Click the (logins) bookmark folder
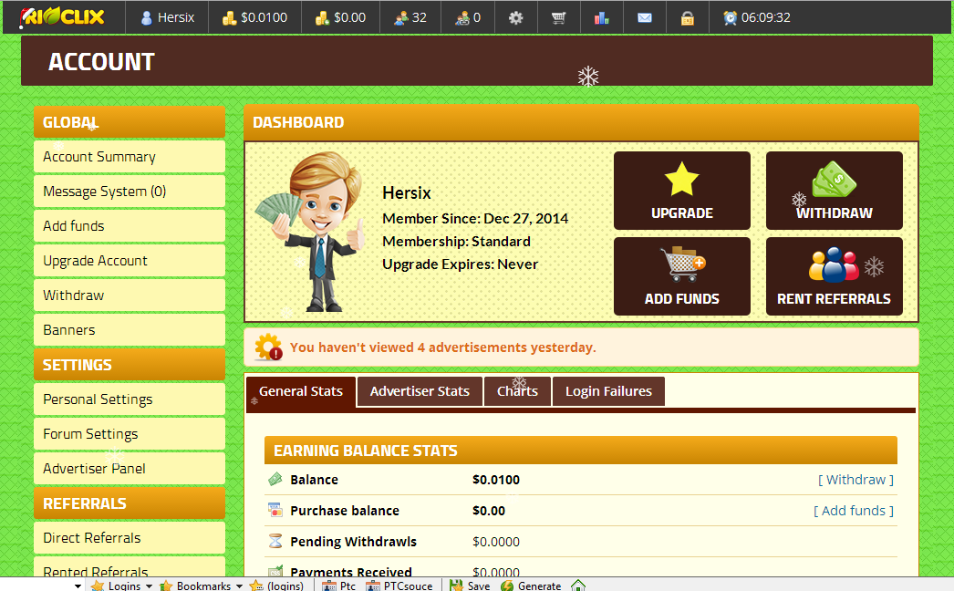954x591 pixels. pyautogui.click(x=277, y=586)
